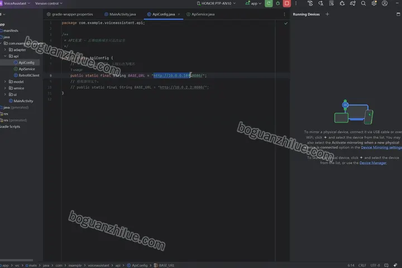Click the green Rerun app button
Image resolution: width=402 pixels, height=268 pixels.
[269, 3]
